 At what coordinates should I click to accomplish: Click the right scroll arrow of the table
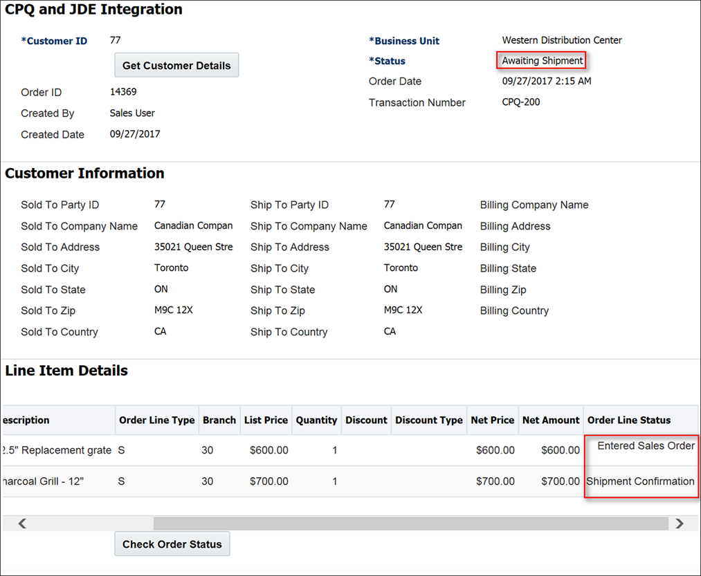coord(680,523)
